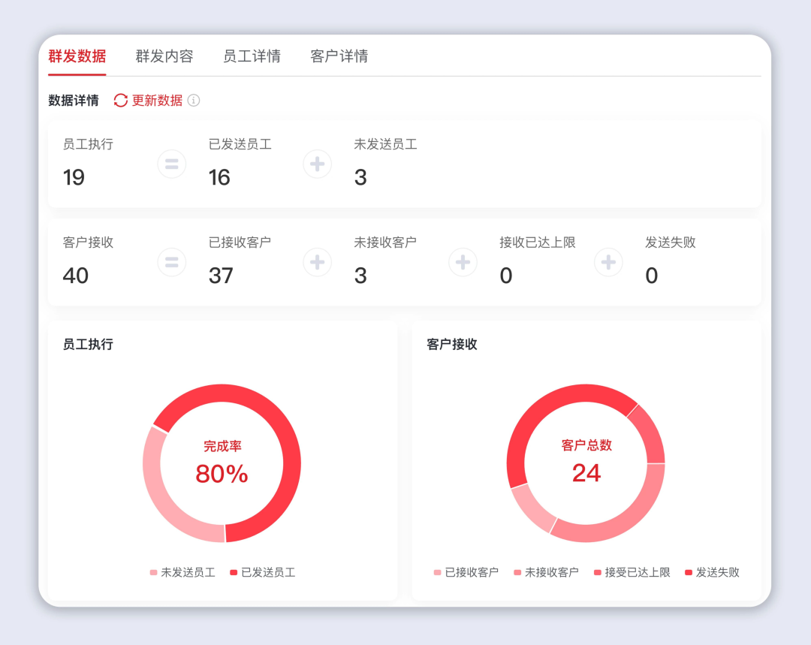Click the plus icon between 未接收客户 and 接收已达上限

tap(463, 262)
